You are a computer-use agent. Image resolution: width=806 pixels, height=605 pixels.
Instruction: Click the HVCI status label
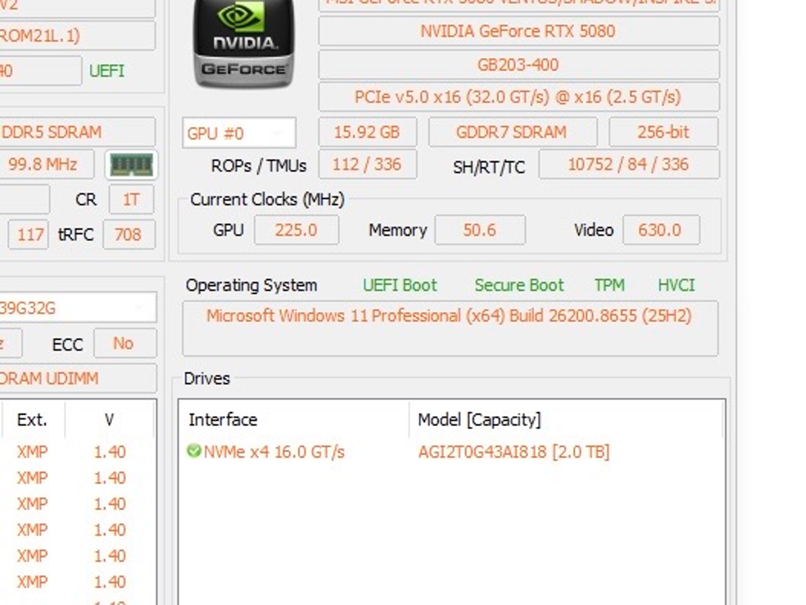[677, 285]
